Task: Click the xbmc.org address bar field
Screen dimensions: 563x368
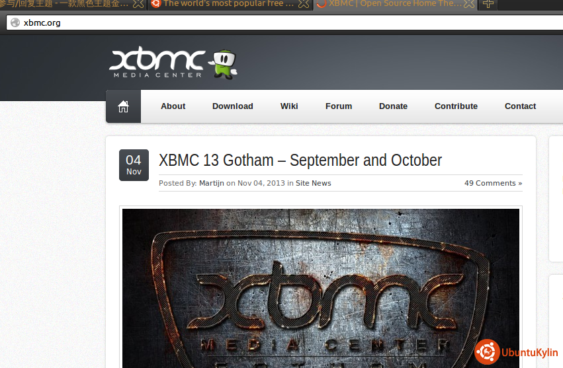Action: coord(265,22)
